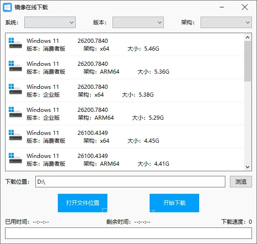The height and width of the screenshot is (244, 257).
Task: Click the disk icon of the 4.45G row
Action: [15, 135]
